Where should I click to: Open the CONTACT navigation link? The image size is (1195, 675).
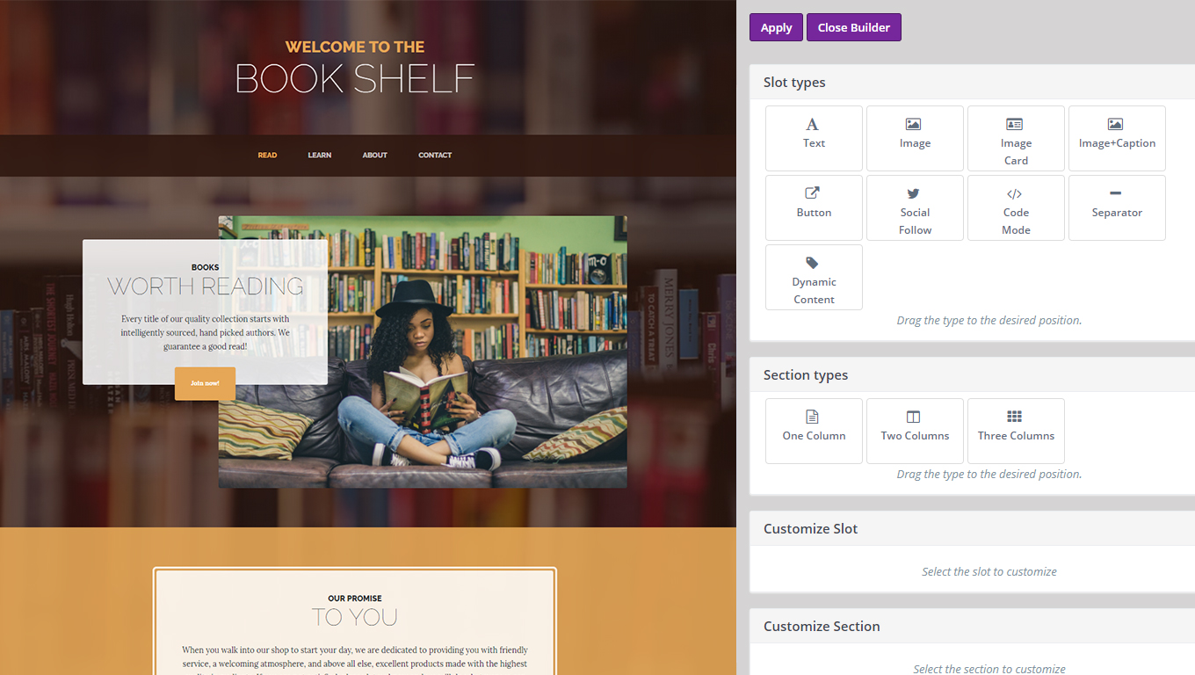click(x=435, y=156)
